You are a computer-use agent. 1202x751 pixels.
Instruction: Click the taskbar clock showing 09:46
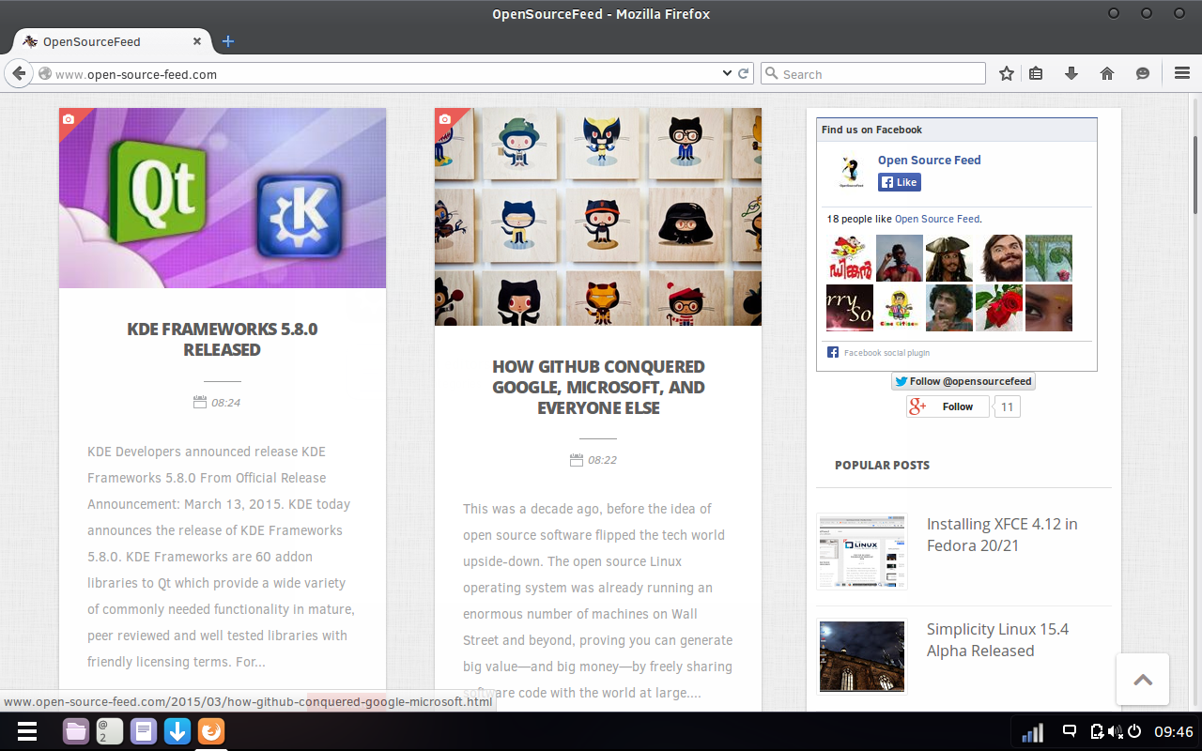(1173, 731)
